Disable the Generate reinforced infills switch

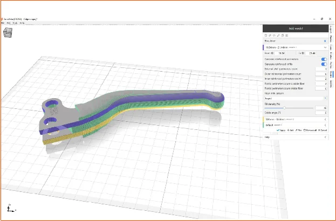pyautogui.click(x=324, y=64)
